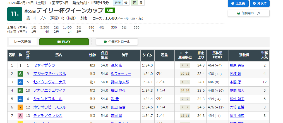The height and width of the screenshot is (123, 283).
Task: Open jockey 武 豊
Action: point(115,99)
